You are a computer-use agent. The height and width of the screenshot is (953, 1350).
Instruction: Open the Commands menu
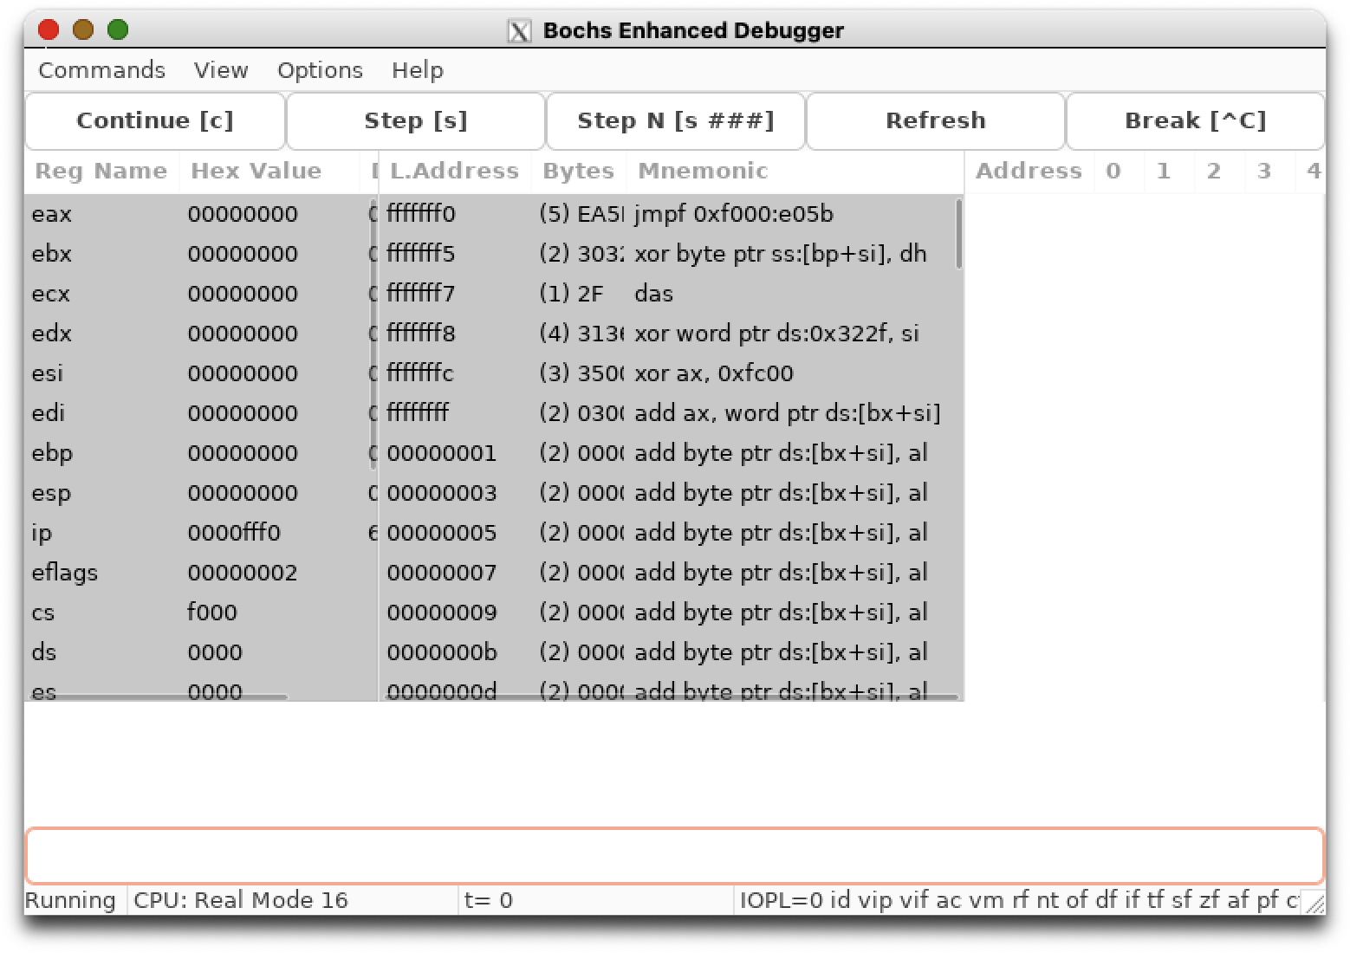click(101, 70)
